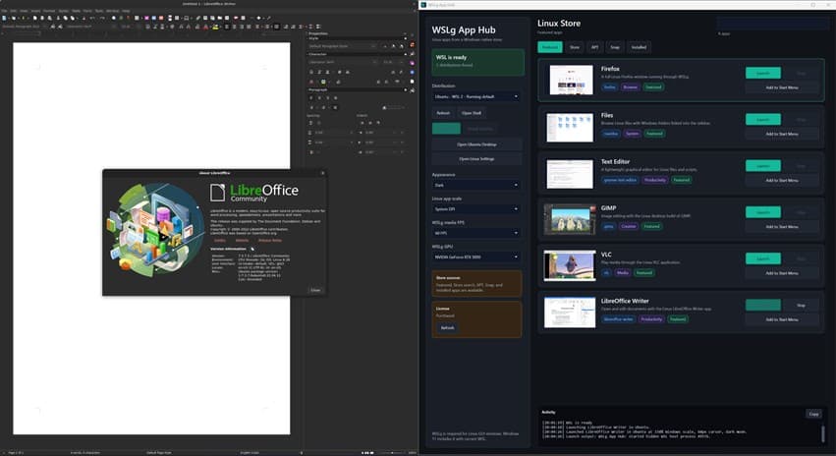Click the above paragraph spacing field in sidebar

tap(334, 133)
